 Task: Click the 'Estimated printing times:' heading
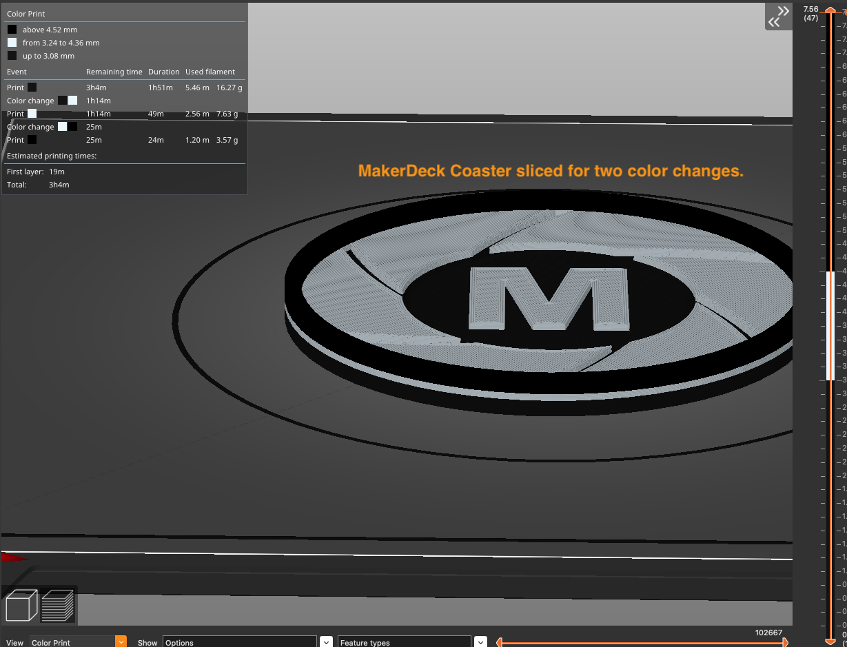coord(52,156)
